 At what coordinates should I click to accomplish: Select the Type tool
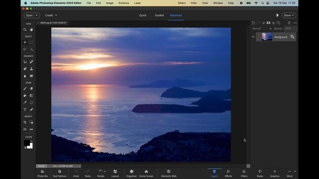[x=25, y=109]
